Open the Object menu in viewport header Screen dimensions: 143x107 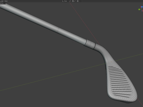pos(6,1)
